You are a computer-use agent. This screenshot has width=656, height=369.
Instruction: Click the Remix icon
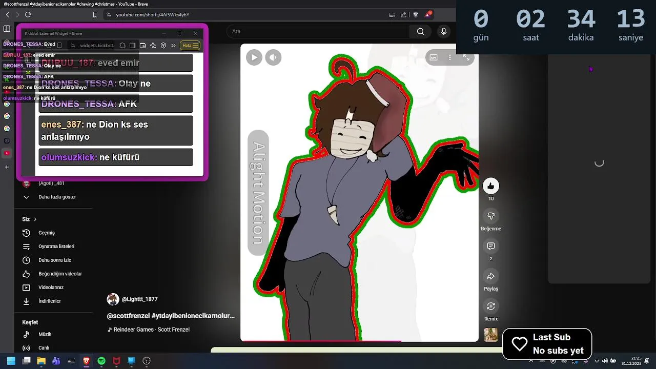pyautogui.click(x=491, y=306)
